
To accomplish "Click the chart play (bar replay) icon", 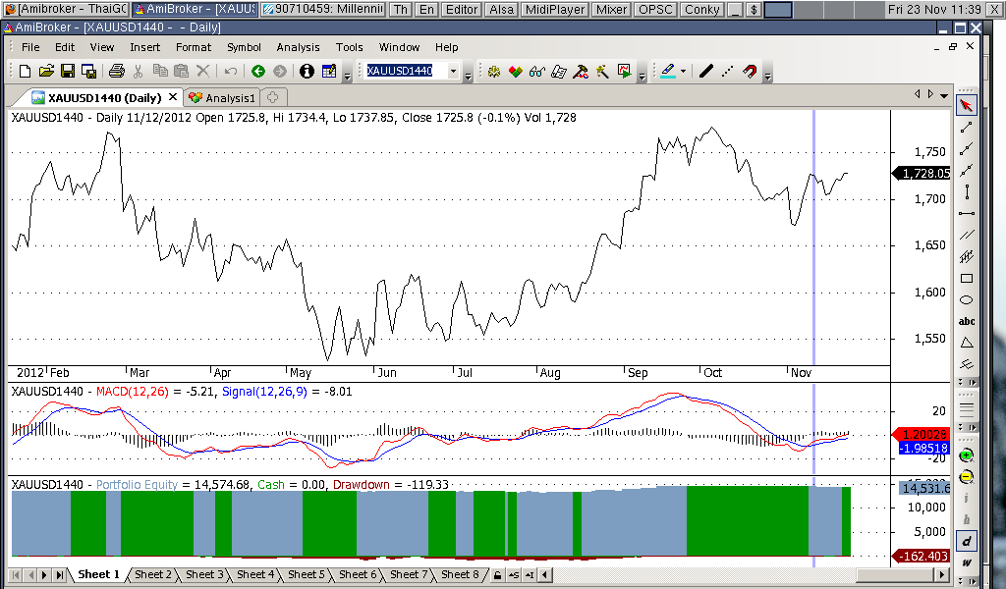I will tap(624, 71).
